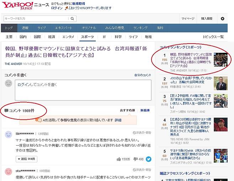The height and width of the screenshot is (181, 234).
Task: Click lik******** user avatar icon
Action: click(x=9, y=135)
